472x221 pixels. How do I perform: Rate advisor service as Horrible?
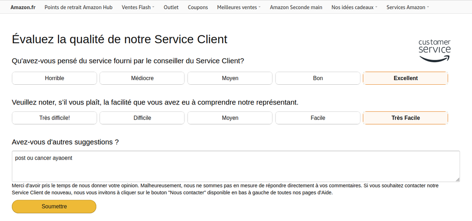tap(54, 78)
